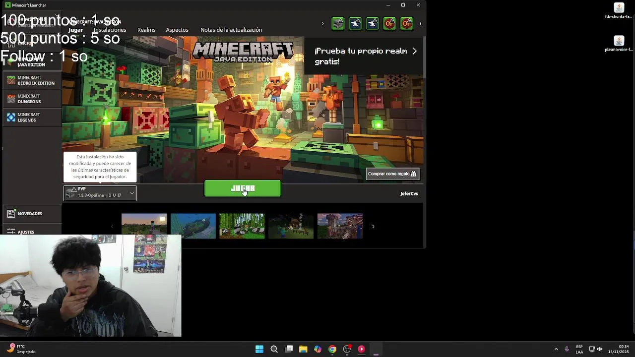Advance the screenshot carousel with right arrow
The image size is (635, 357).
coord(373,227)
